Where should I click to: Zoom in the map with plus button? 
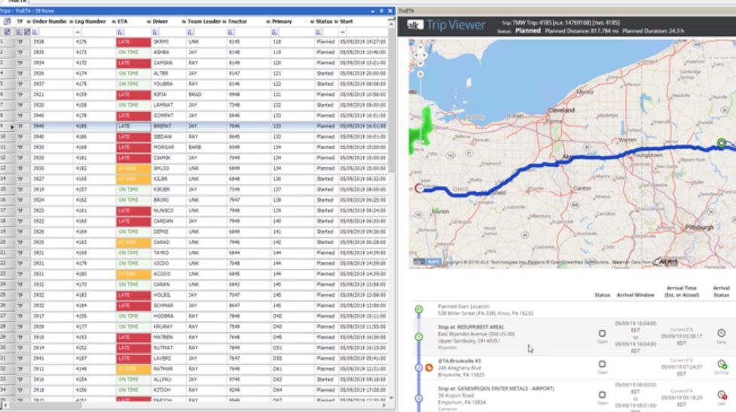pos(420,74)
